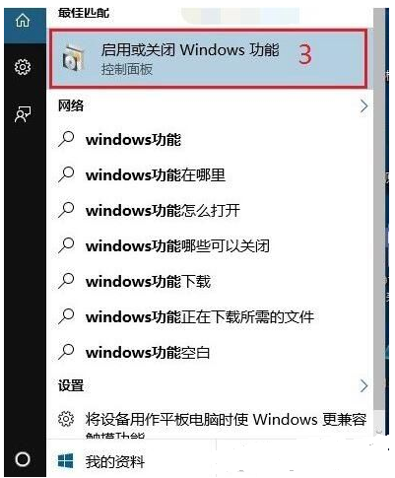This screenshot has height=478, width=395.
Task: Click the Cortana circle icon
Action: (23, 459)
